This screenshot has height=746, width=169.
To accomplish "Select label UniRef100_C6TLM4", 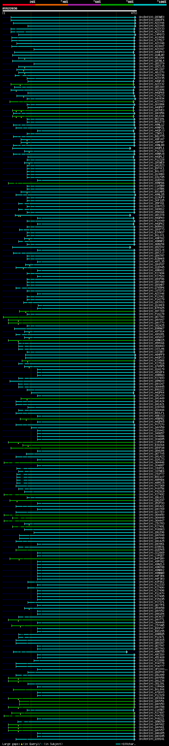I will click(x=152, y=349).
